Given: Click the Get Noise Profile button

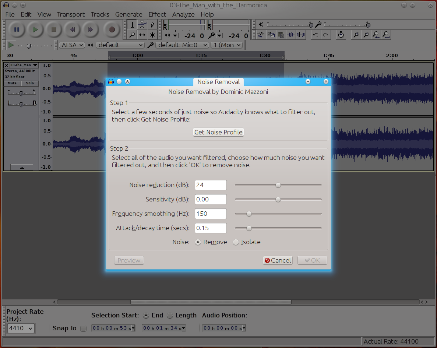Looking at the screenshot, I should tap(219, 132).
